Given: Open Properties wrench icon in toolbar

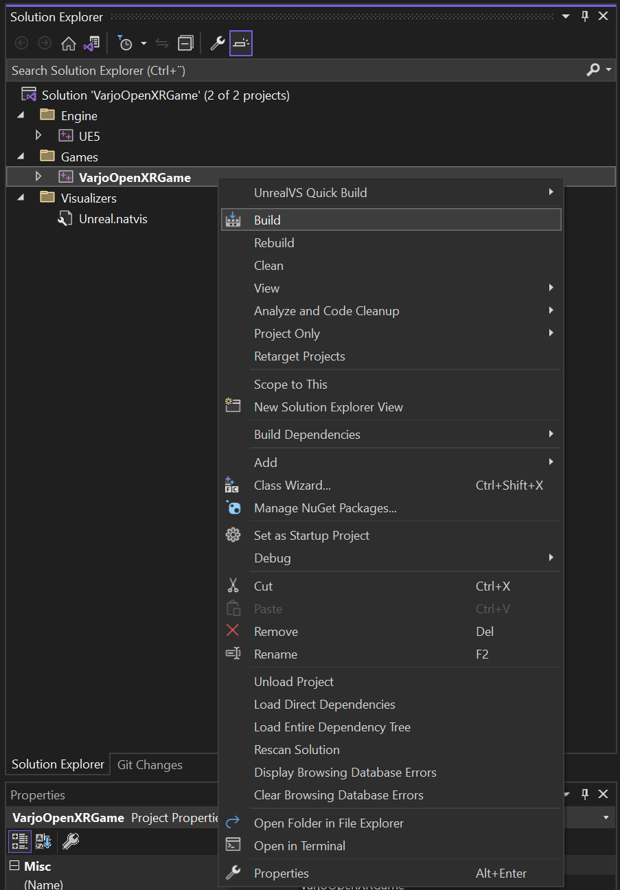Looking at the screenshot, I should pyautogui.click(x=218, y=43).
